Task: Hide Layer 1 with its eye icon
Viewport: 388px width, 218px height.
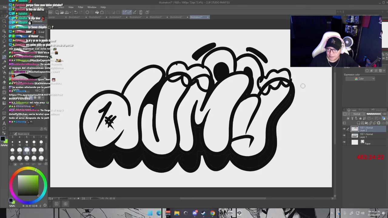Action: click(x=344, y=135)
